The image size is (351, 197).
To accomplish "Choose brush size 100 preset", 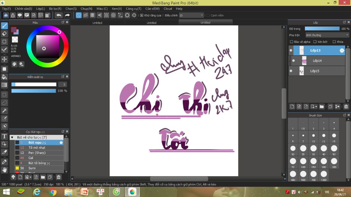I will [x=303, y=163].
